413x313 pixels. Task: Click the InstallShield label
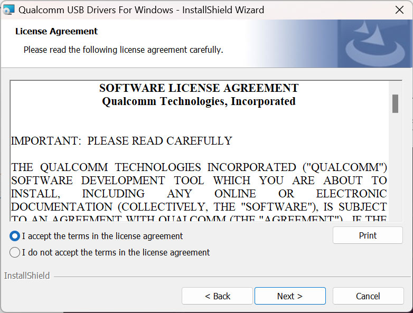point(27,276)
